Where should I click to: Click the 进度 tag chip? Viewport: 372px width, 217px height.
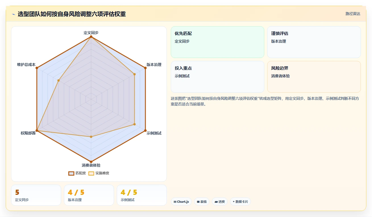(x=220, y=202)
